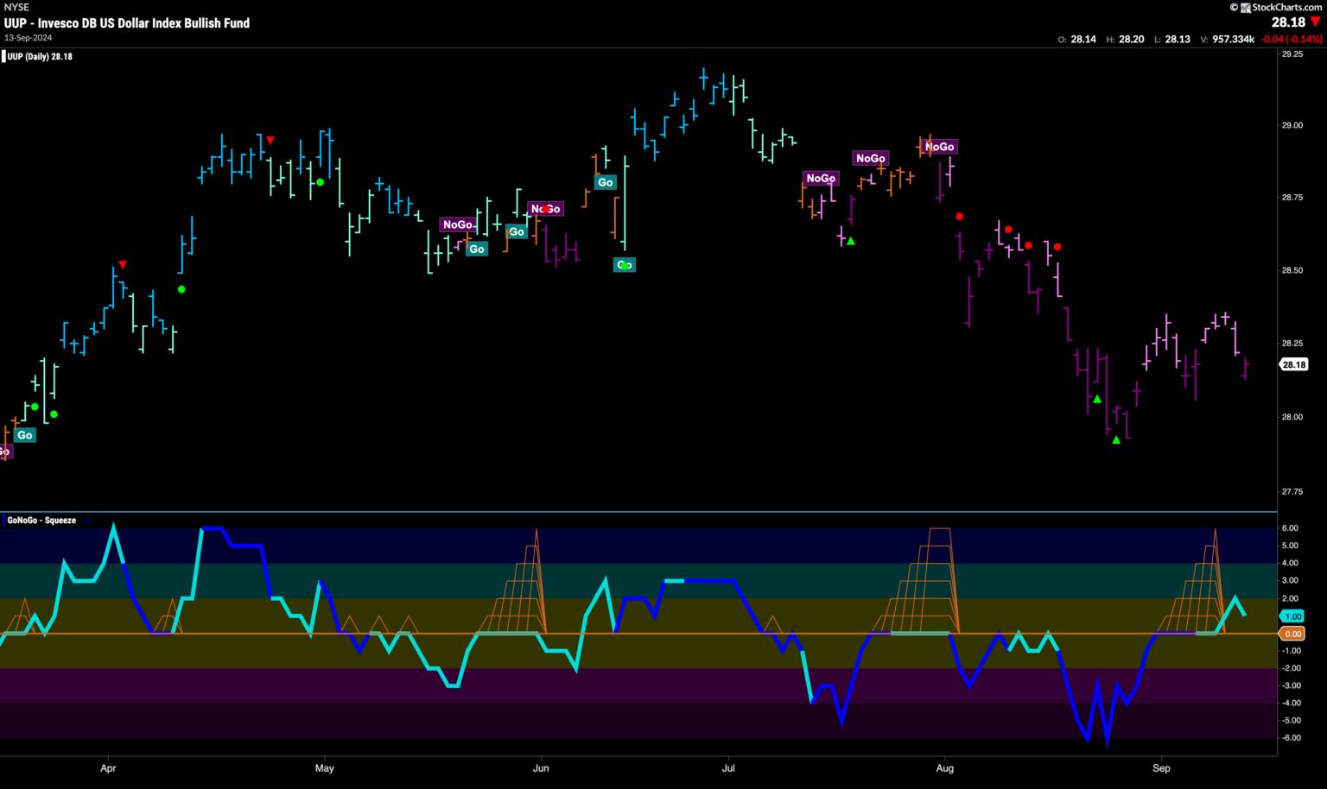The width and height of the screenshot is (1327, 789).
Task: Click the NoGo label in early June
Action: coord(546,209)
